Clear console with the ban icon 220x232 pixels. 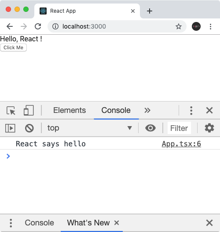pyautogui.click(x=29, y=128)
